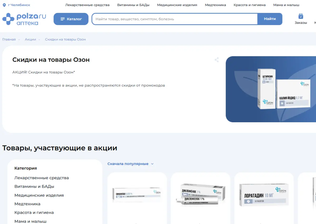
Task: Change city via г Челябинск link
Action: [x=19, y=5]
